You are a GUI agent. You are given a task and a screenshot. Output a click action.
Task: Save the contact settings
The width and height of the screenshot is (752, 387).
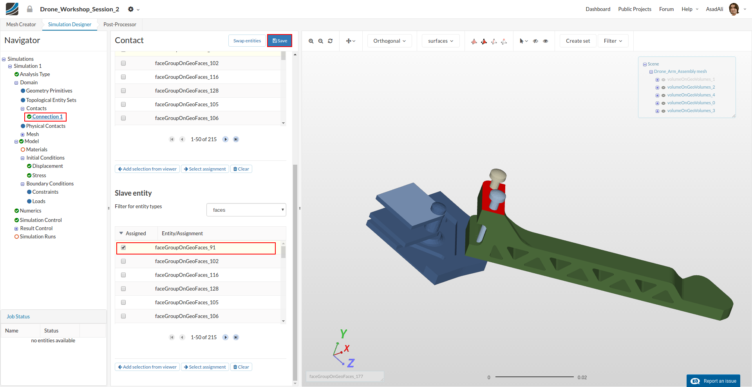click(x=280, y=41)
